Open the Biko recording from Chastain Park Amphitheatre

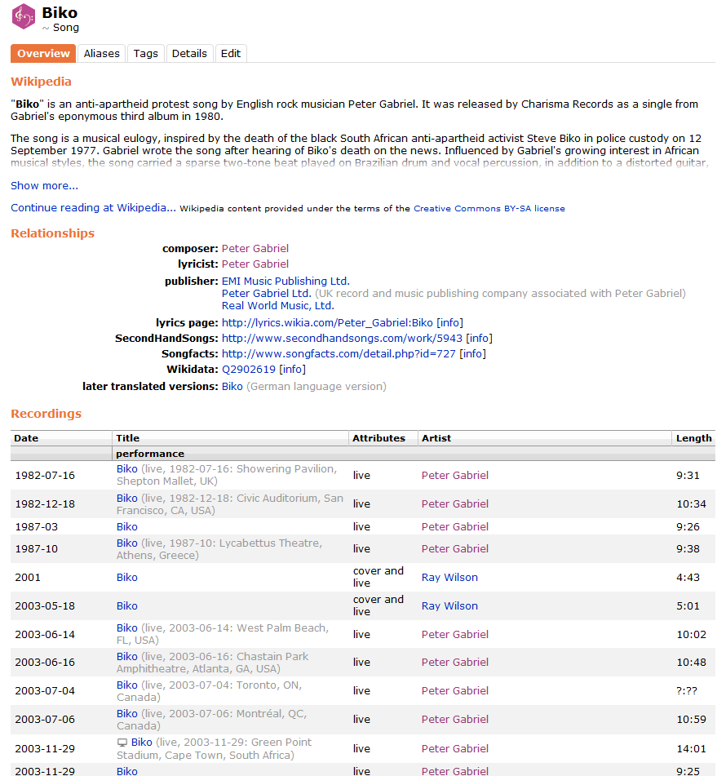(126, 657)
